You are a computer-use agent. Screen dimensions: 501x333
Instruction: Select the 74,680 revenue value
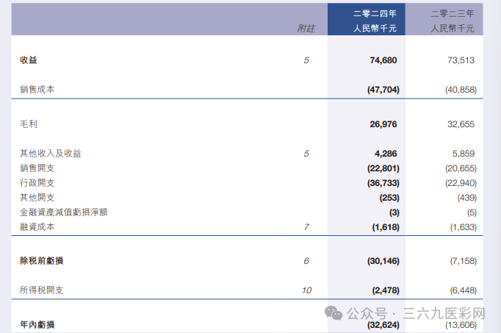tap(383, 60)
